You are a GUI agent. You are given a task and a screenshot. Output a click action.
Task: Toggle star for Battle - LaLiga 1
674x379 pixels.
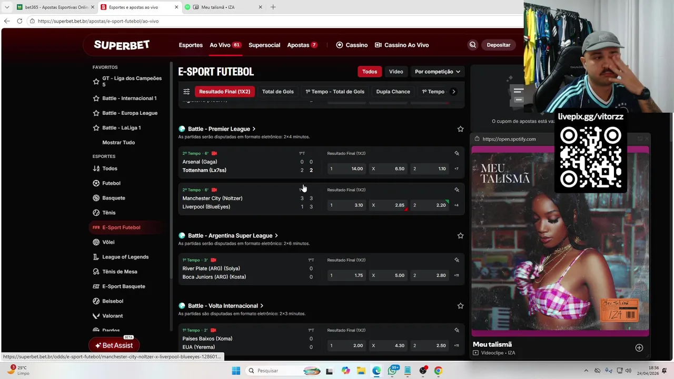click(x=96, y=128)
